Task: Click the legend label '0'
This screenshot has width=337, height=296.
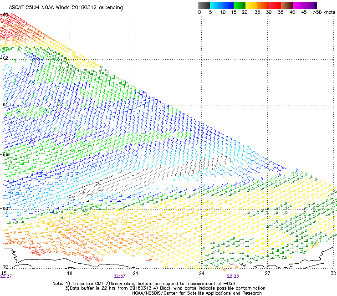Action: click(199, 12)
